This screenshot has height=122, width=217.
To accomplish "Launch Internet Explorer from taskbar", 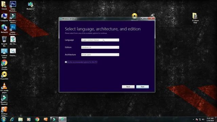I will [12, 119].
